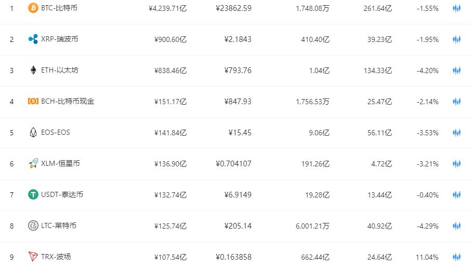Open the XRP-瑞波币 coin link
This screenshot has height=268, width=472.
60,39
